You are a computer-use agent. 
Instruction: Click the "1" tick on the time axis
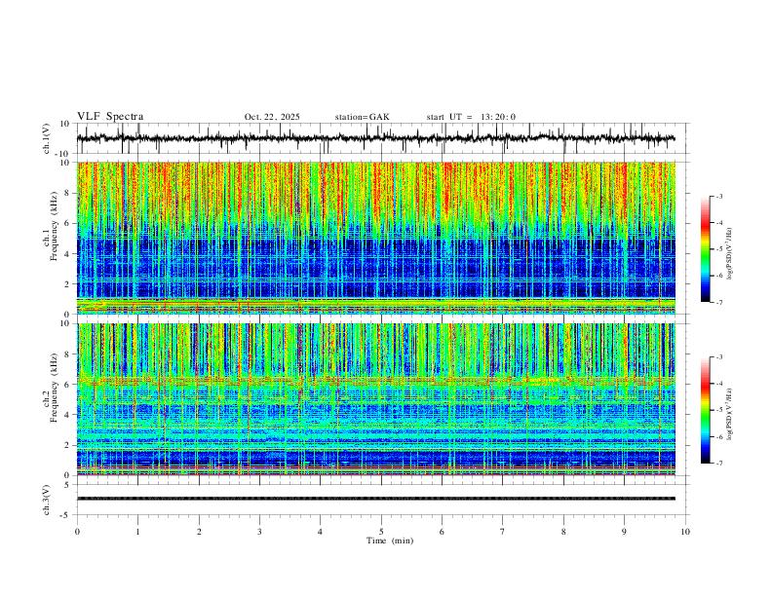click(137, 532)
